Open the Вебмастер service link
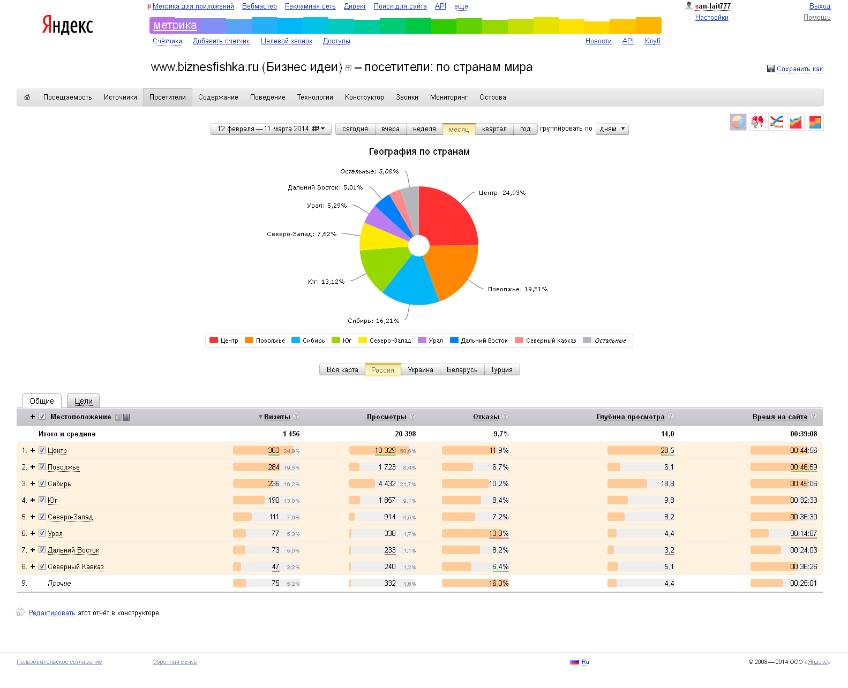 pyautogui.click(x=259, y=6)
